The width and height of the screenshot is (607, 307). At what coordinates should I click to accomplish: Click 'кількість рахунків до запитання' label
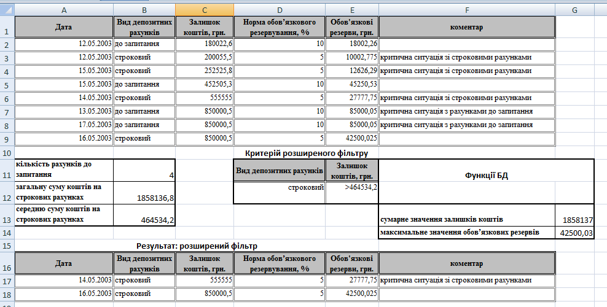coord(64,170)
